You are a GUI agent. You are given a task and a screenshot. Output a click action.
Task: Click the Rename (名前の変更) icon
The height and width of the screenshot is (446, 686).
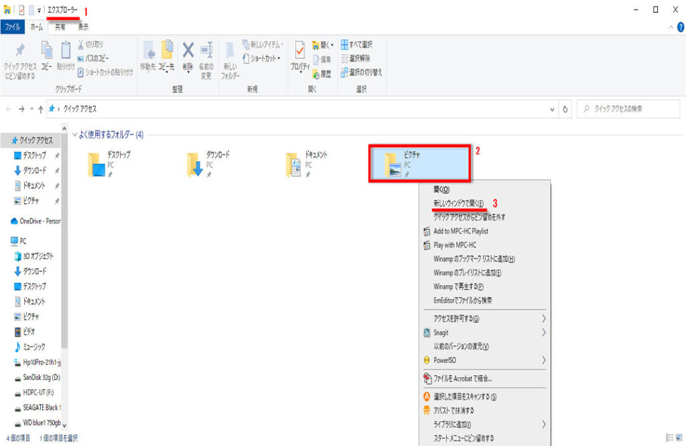tap(206, 59)
